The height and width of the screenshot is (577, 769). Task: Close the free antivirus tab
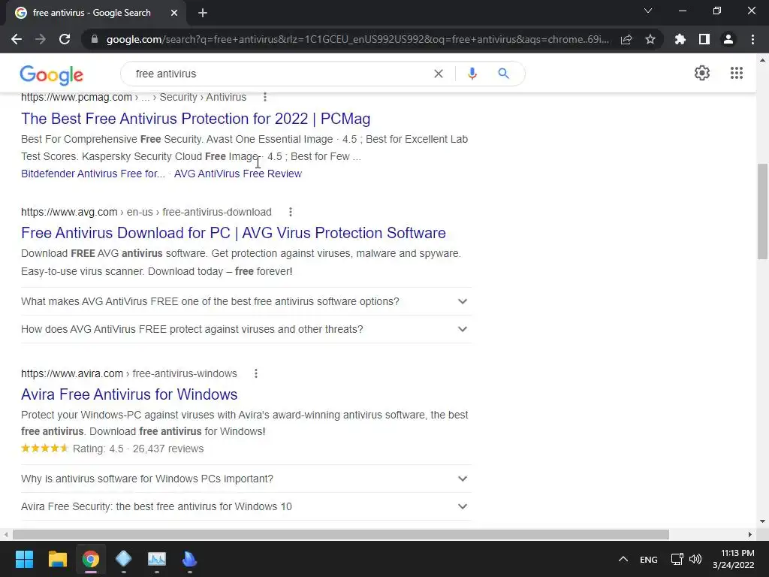coord(174,13)
